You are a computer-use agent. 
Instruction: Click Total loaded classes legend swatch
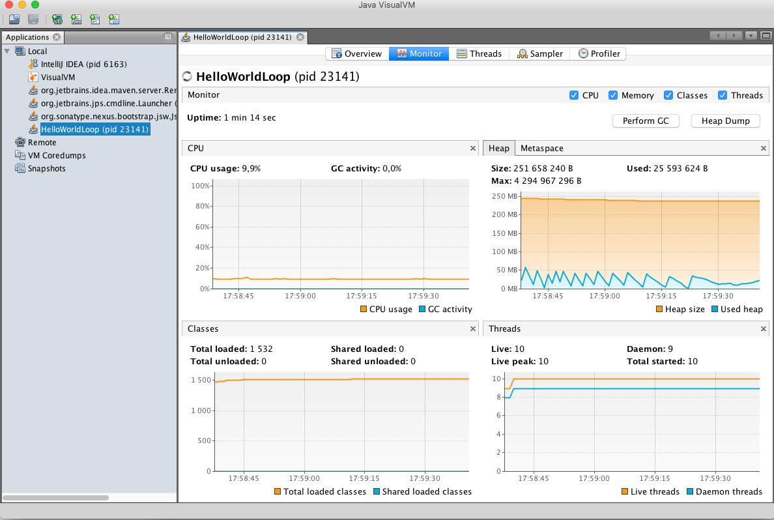(x=278, y=491)
